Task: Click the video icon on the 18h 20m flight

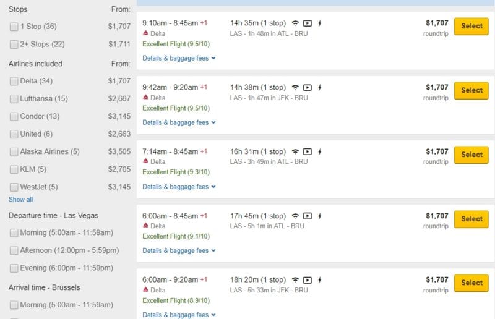Action: click(308, 280)
